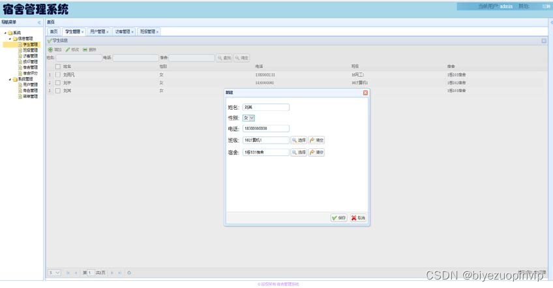Screen dimensions: 553x288
Task: Collapse the student info panel icon
Action: click(x=544, y=40)
